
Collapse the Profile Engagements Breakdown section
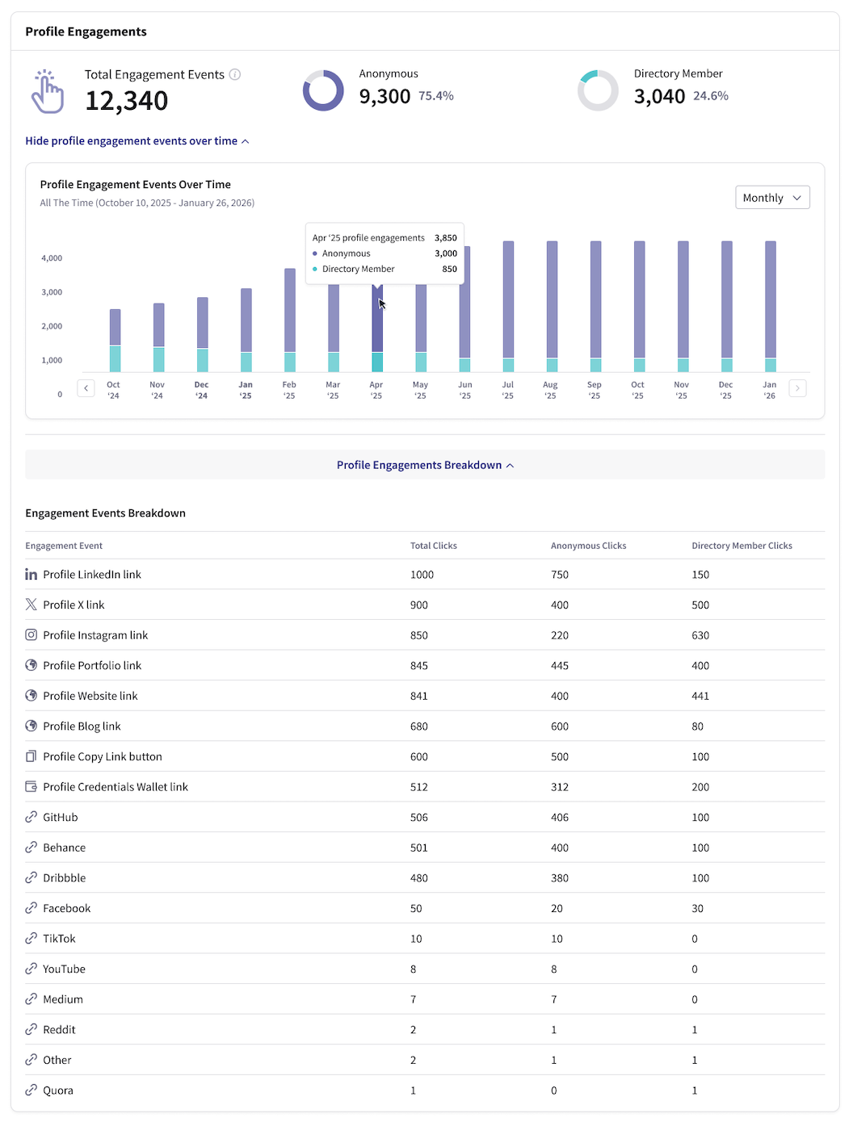425,465
